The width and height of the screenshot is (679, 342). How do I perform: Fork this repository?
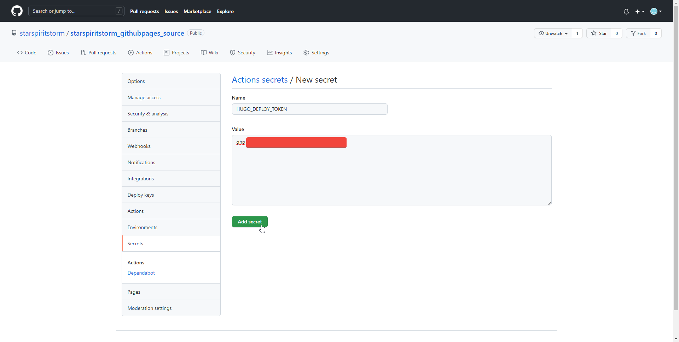[x=638, y=33]
